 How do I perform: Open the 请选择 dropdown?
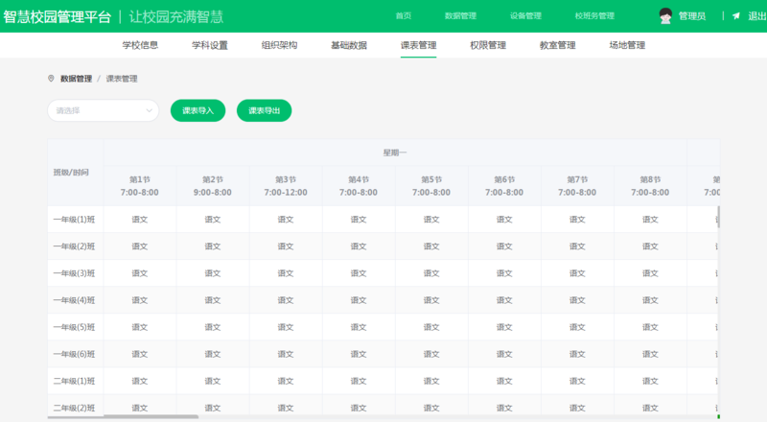pyautogui.click(x=103, y=110)
